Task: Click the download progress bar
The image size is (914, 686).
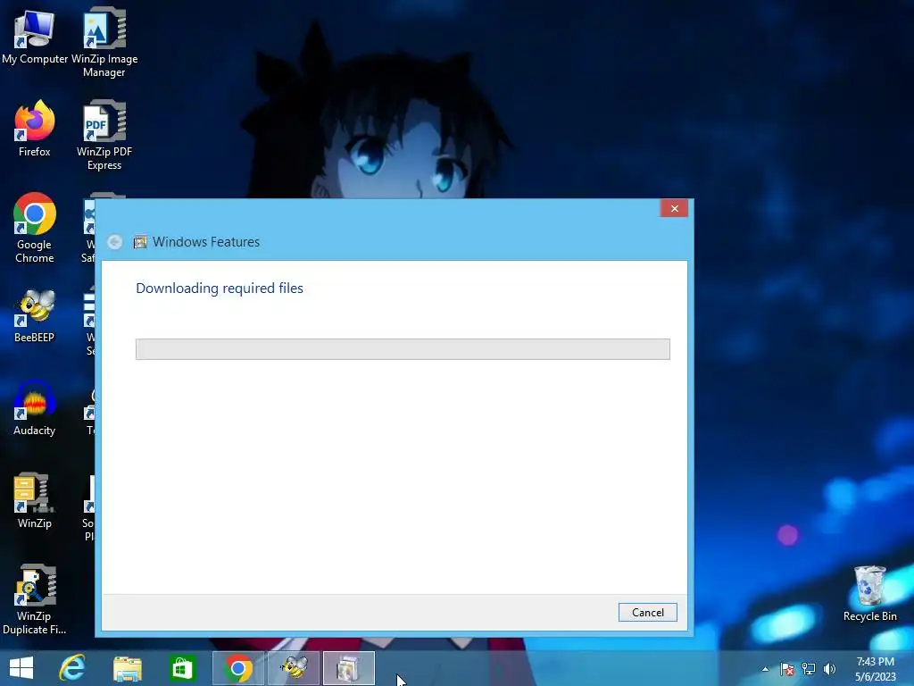Action: pyautogui.click(x=403, y=349)
